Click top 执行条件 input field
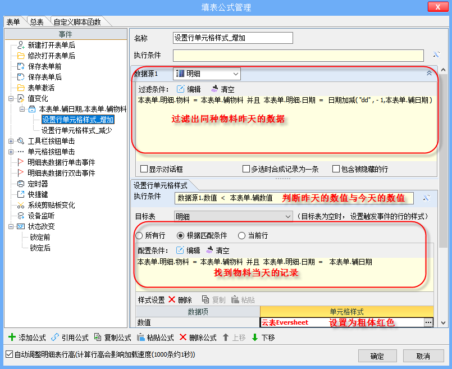 click(x=298, y=56)
